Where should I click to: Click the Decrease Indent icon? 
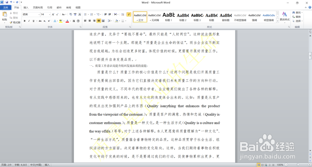pyautogui.click(x=105, y=14)
